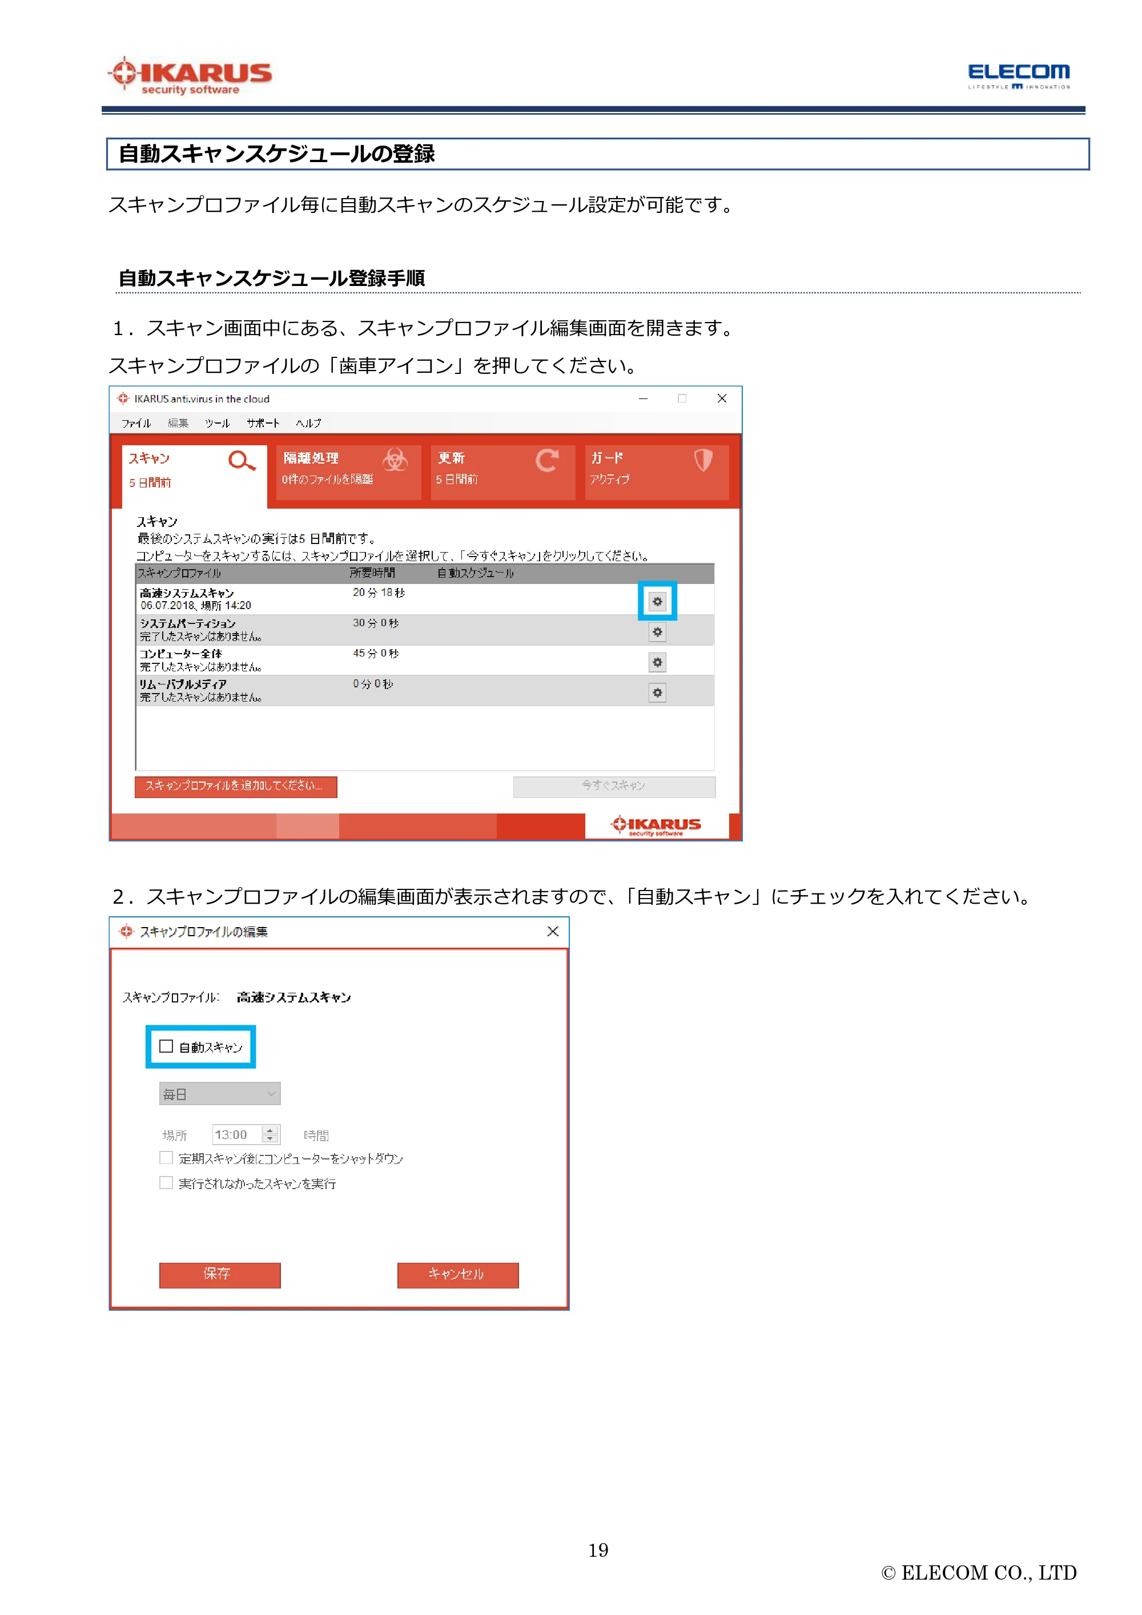Viewport: 1142px width, 1615px height.
Task: Click the IKARUS icon in the main window title bar
Action: [x=123, y=399]
